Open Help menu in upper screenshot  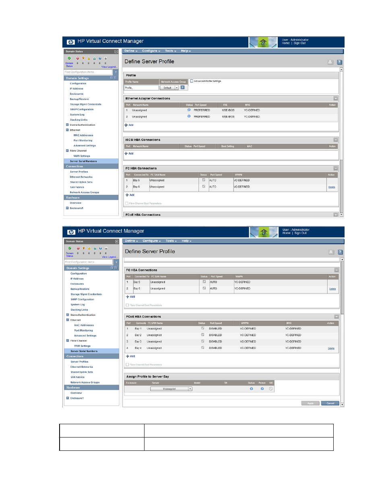[186, 51]
